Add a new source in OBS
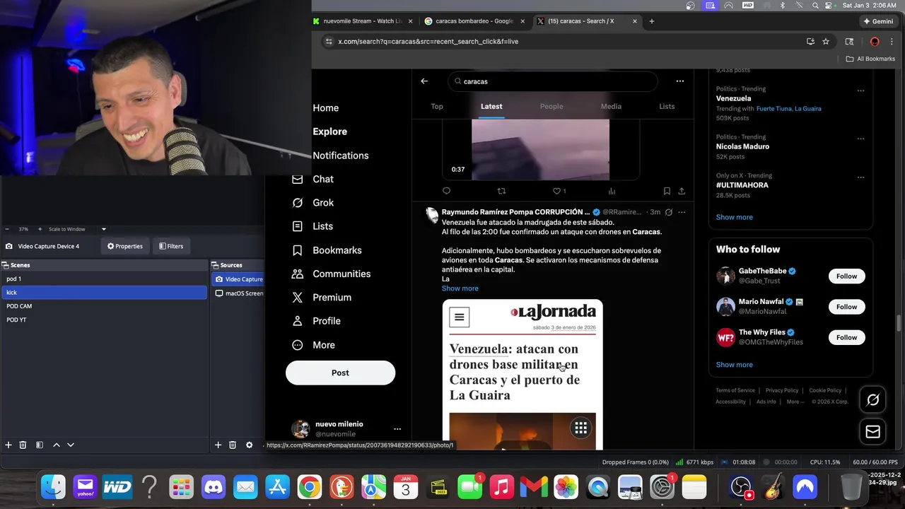The width and height of the screenshot is (905, 509). point(218,445)
